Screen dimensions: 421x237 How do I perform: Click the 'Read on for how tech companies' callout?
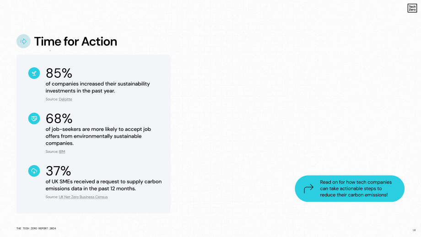pos(350,189)
